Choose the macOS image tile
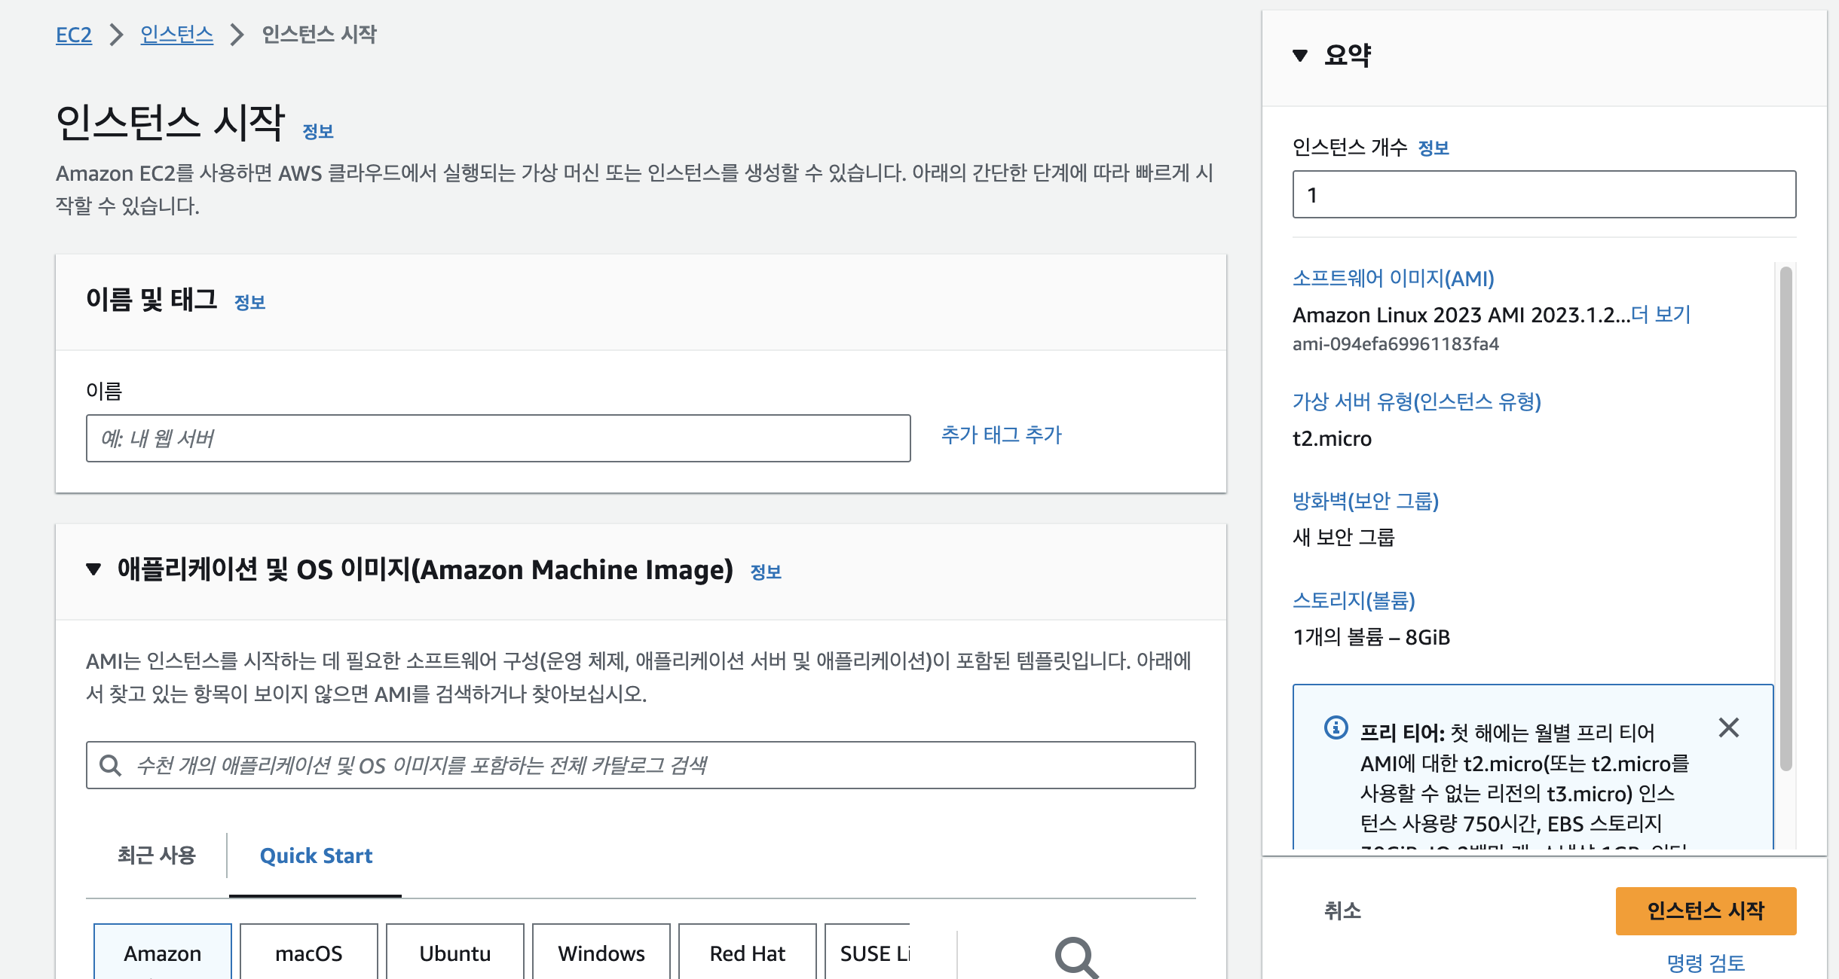The width and height of the screenshot is (1839, 979). 308,953
